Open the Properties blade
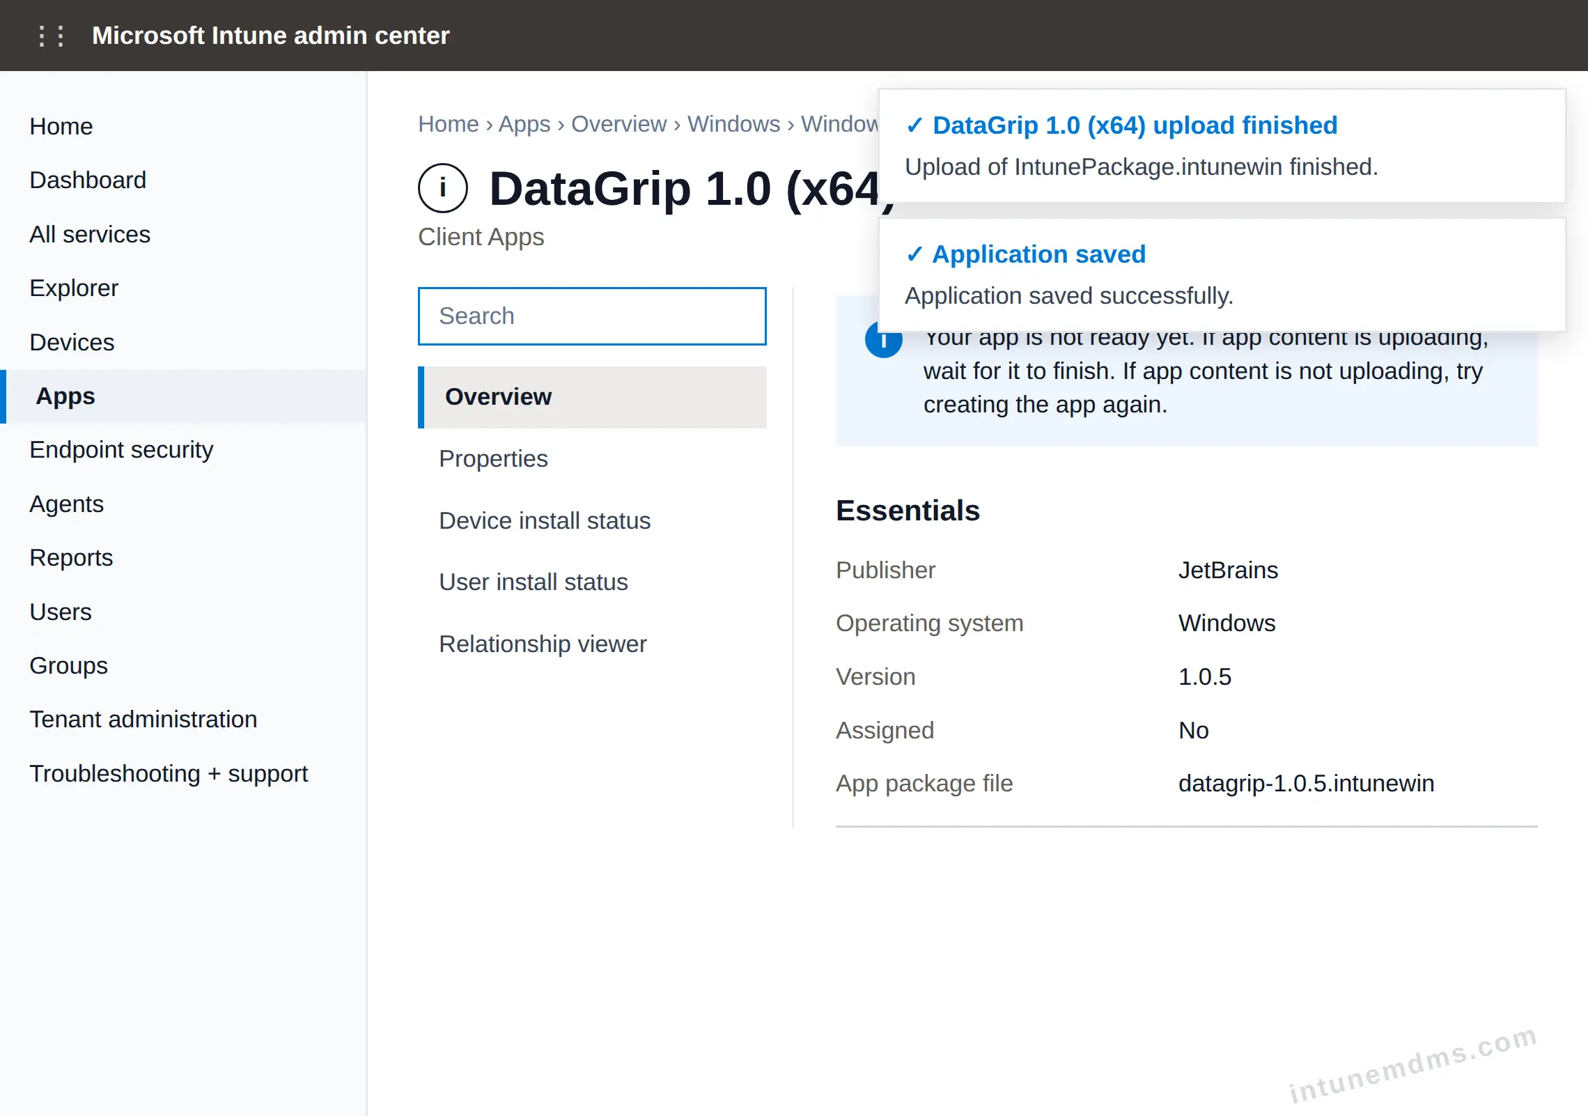The image size is (1588, 1116). click(592, 458)
